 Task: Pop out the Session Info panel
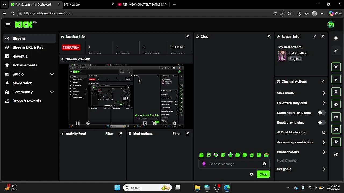point(188,37)
